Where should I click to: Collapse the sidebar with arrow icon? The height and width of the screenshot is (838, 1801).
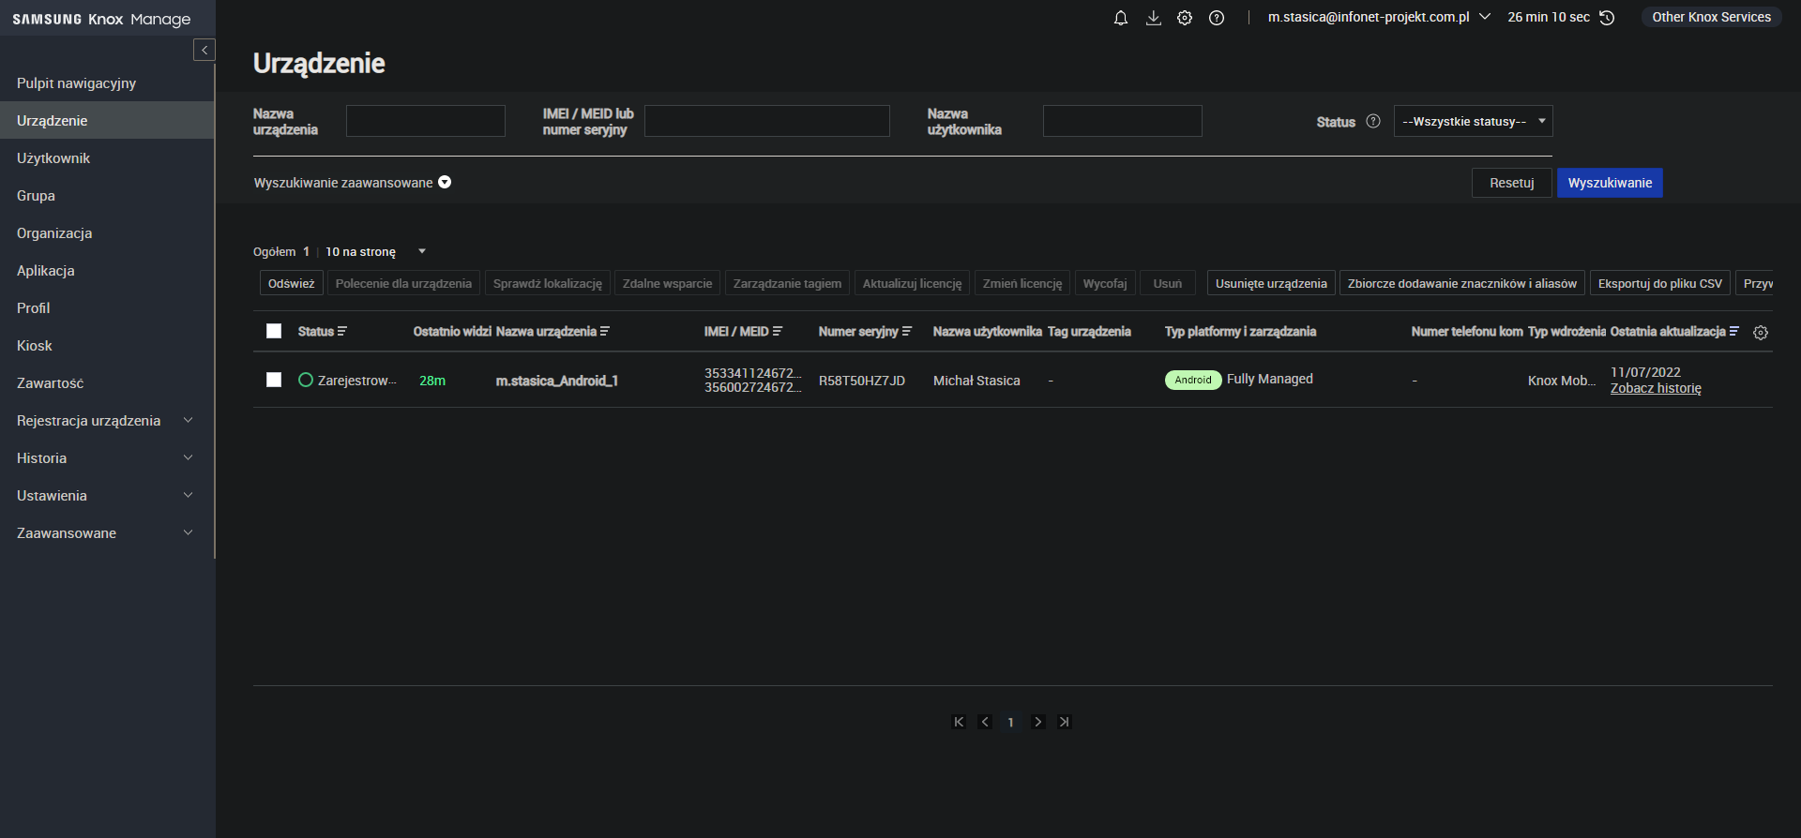[x=204, y=50]
